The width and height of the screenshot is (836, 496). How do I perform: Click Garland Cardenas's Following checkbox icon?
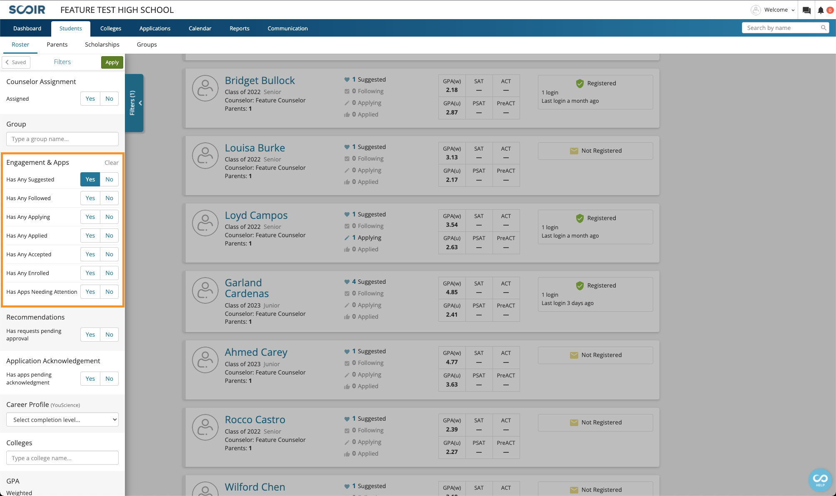(x=347, y=293)
